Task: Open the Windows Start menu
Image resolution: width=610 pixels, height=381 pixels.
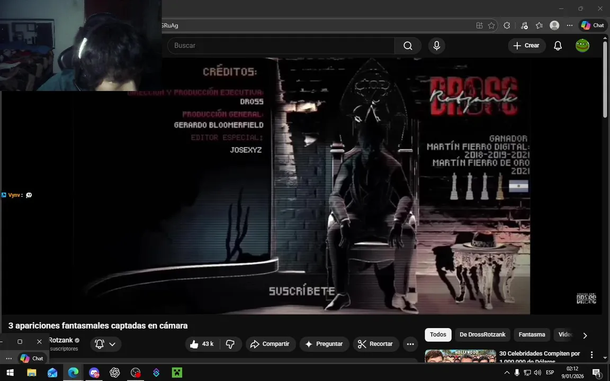Action: 10,373
